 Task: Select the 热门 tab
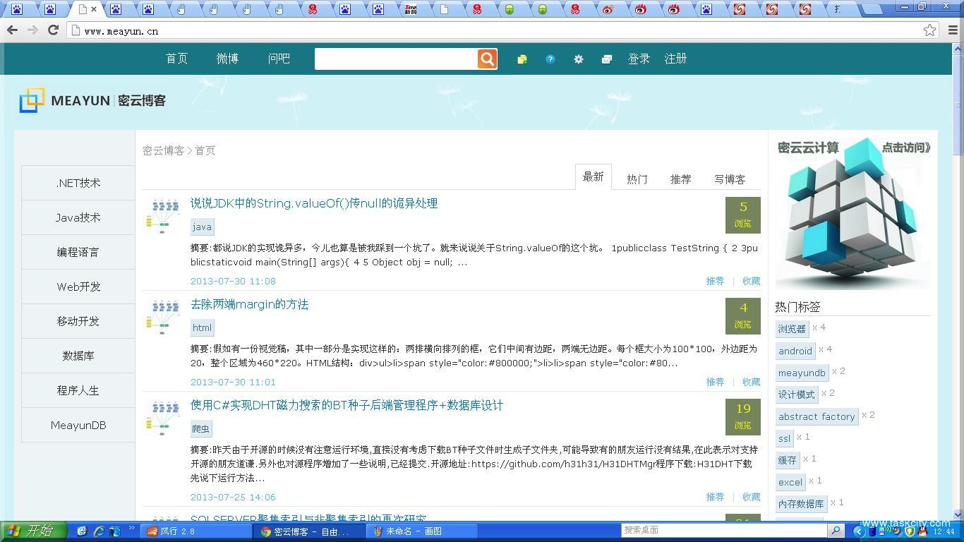(x=637, y=179)
